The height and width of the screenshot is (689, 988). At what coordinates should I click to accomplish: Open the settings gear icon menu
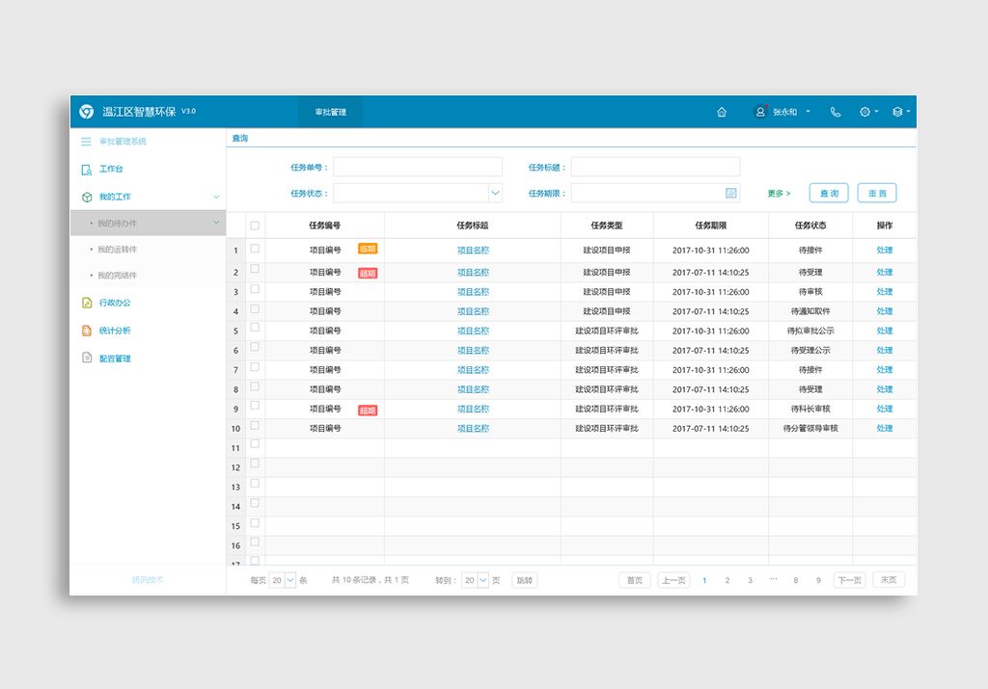865,112
